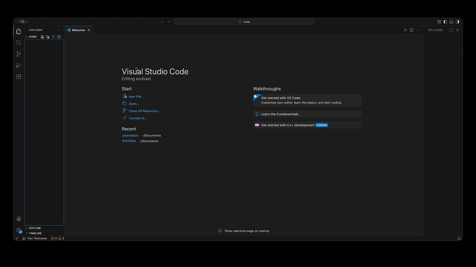Split the editor to the right
Image resolution: width=476 pixels, height=267 pixels.
tap(412, 30)
